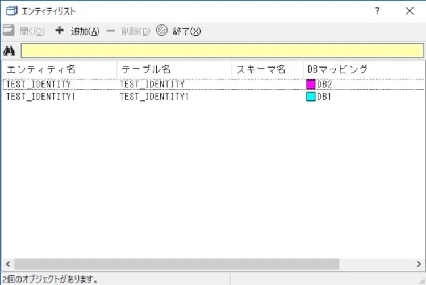Click the minus Delete (削除) icon
This screenshot has height=285, width=426.
(110, 31)
